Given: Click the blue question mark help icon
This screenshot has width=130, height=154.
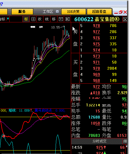Looking at the screenshot, I should point(1,4).
